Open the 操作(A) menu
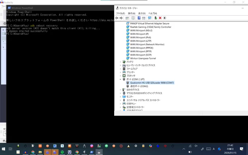This screenshot has width=248, height=155. point(132,13)
